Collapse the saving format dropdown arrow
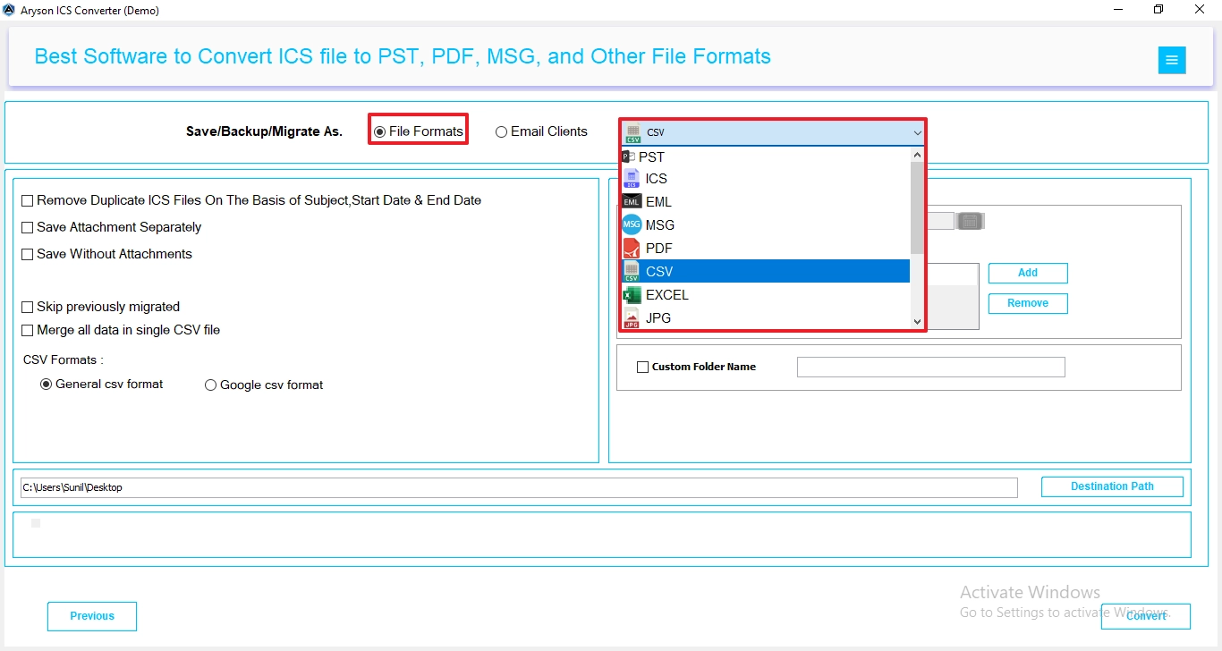Viewport: 1222px width, 651px height. tap(917, 132)
